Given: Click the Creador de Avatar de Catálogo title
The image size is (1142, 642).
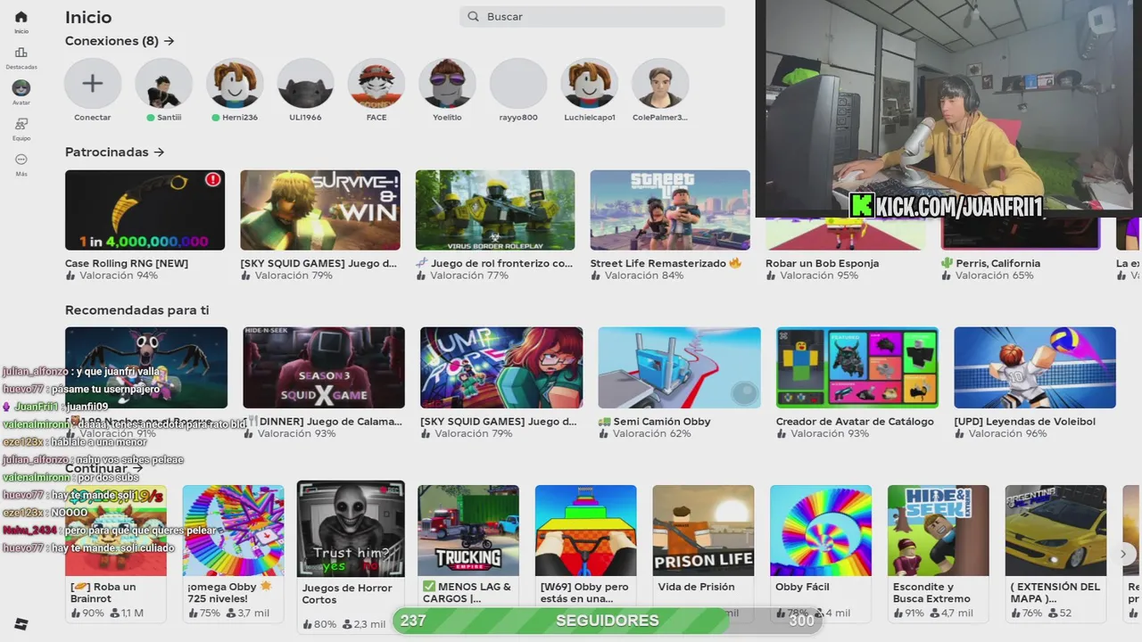Looking at the screenshot, I should [855, 421].
